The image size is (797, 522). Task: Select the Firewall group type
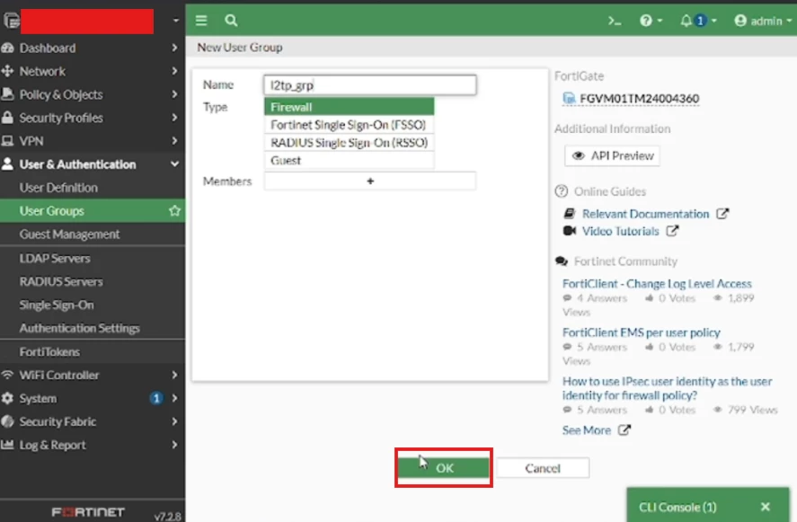coord(350,107)
